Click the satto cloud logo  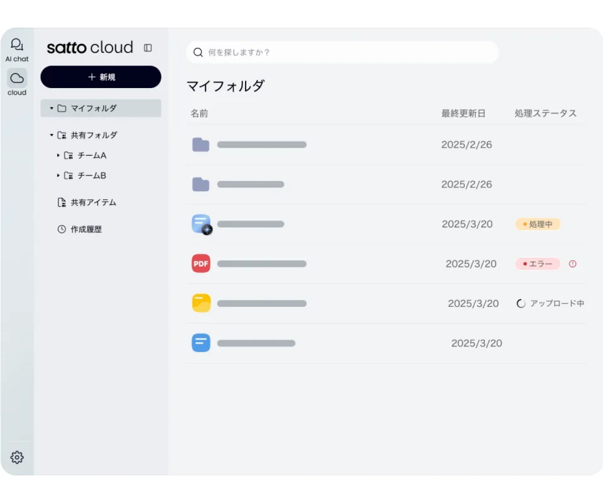tap(90, 48)
